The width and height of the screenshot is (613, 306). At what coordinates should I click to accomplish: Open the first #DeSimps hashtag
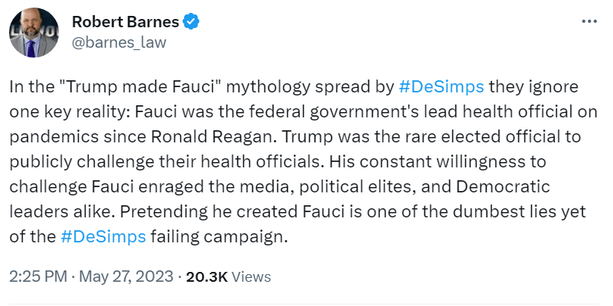click(441, 86)
